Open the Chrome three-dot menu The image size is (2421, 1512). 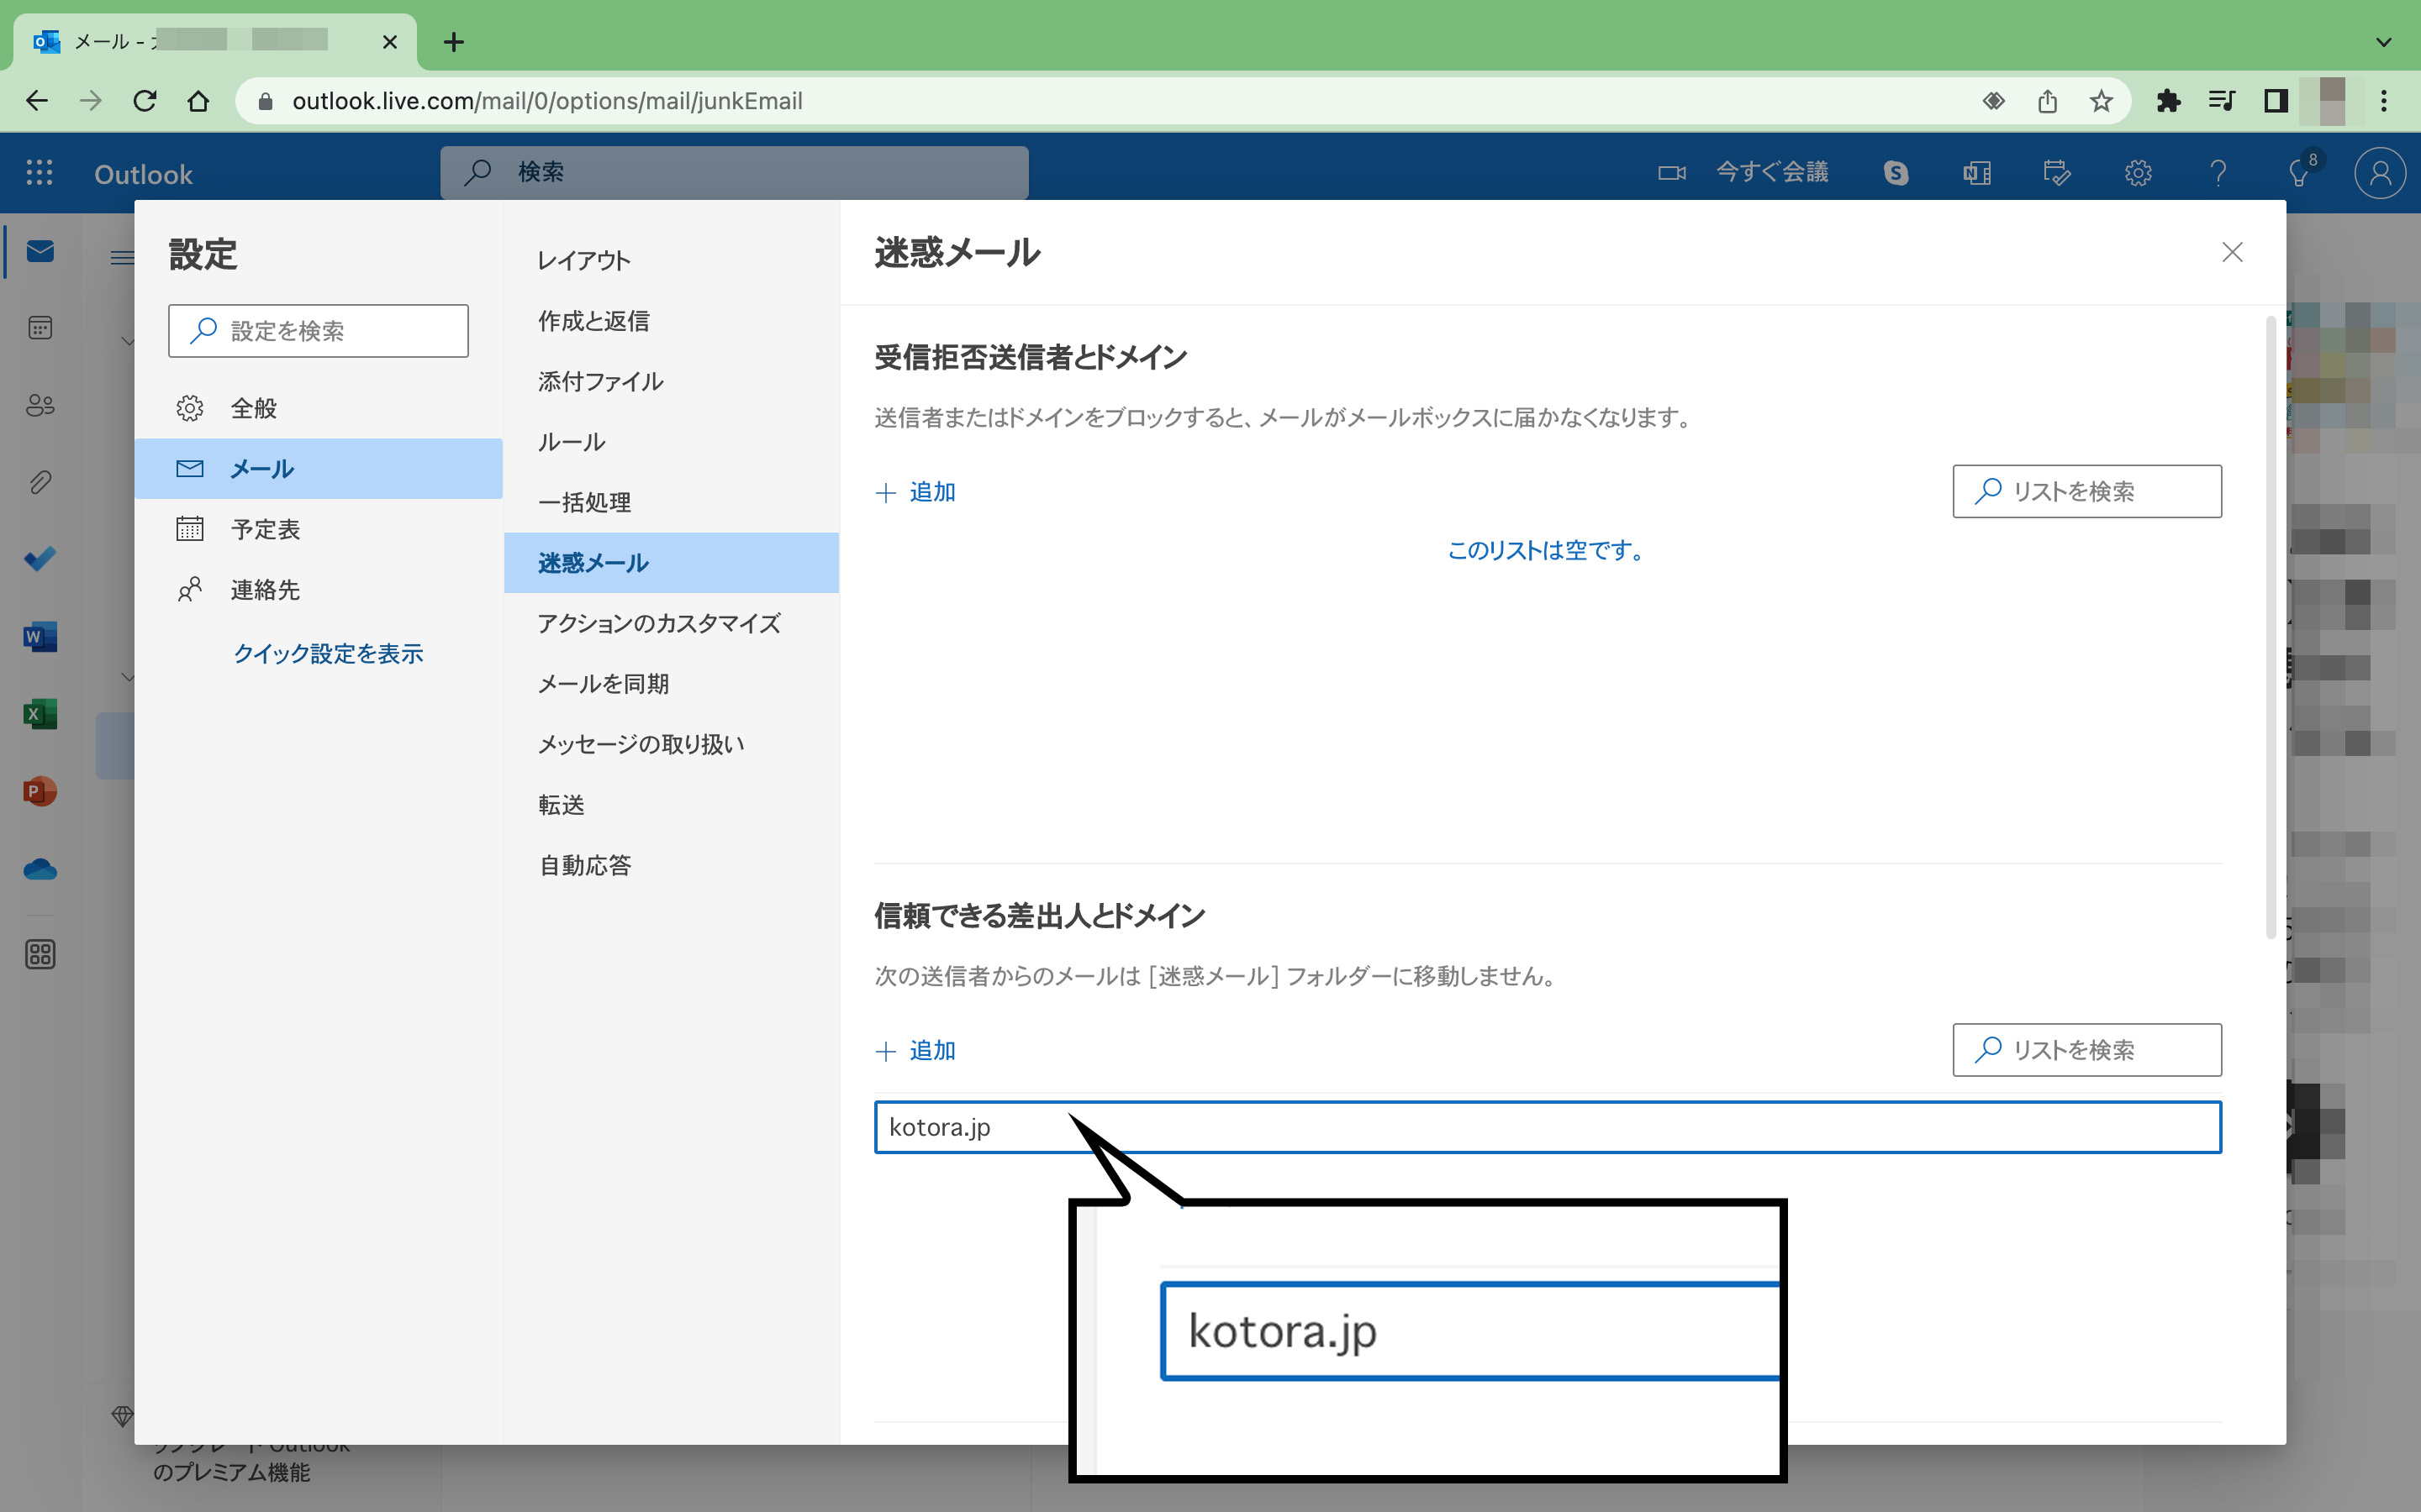[x=2384, y=101]
